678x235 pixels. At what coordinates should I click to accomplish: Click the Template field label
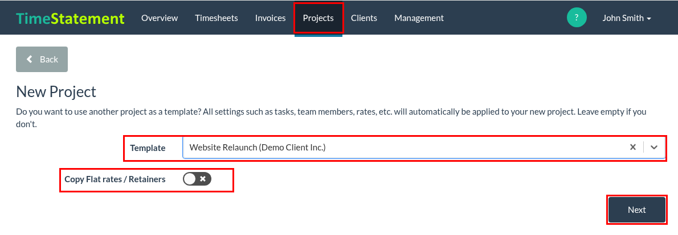pyautogui.click(x=148, y=148)
